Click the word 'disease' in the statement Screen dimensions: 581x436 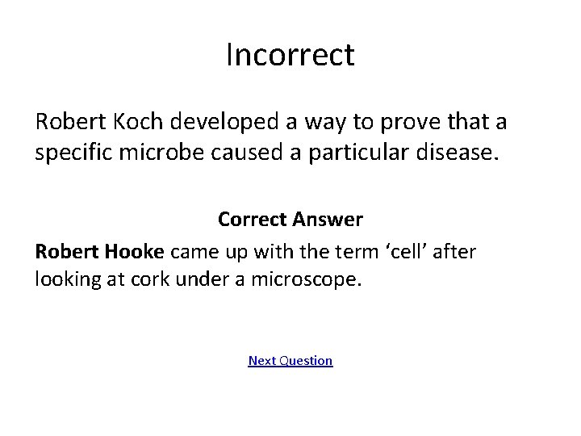point(458,153)
